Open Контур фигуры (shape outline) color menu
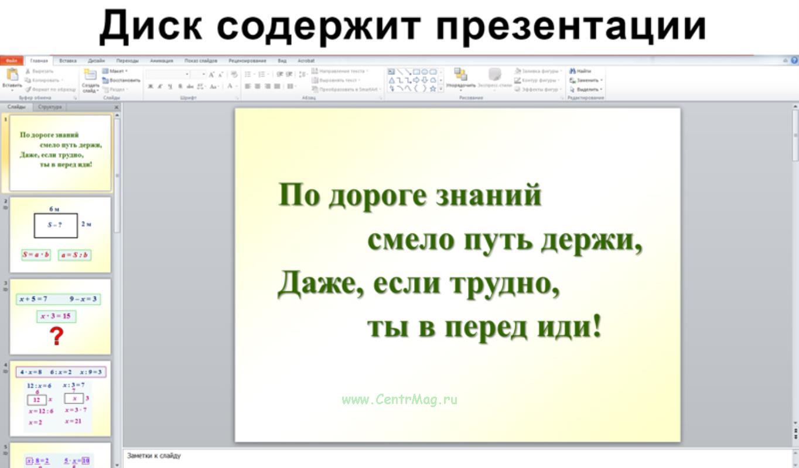This screenshot has height=468, width=799. 537,80
